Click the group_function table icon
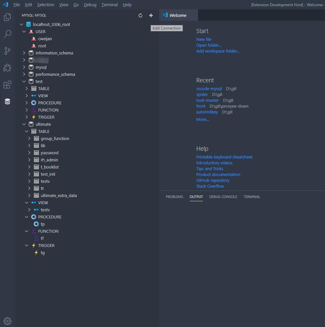Viewport: 325px width, 327px height. pos(36,138)
